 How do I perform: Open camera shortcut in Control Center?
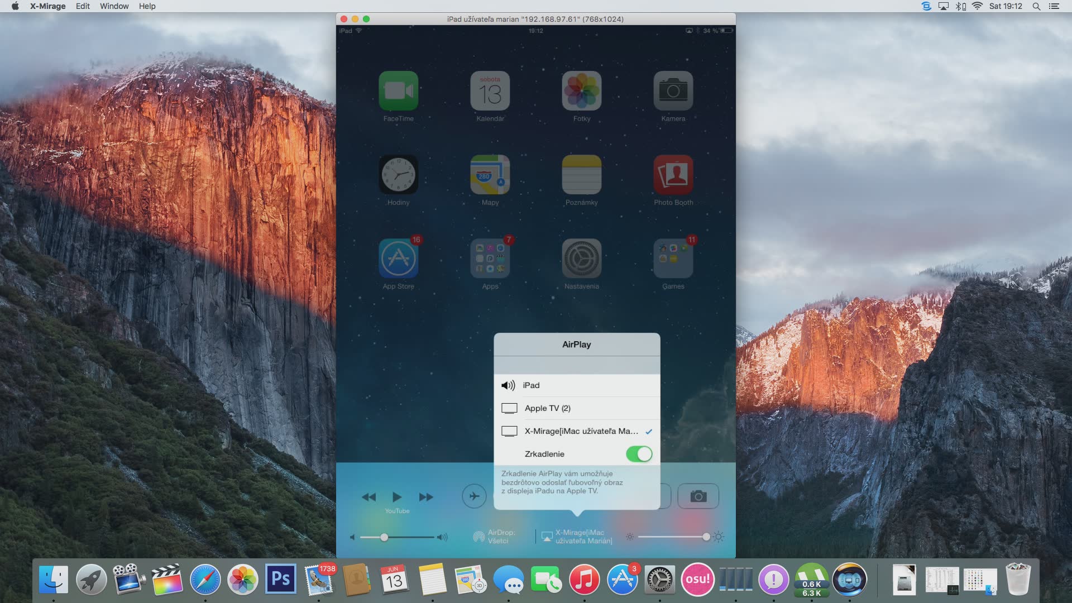pyautogui.click(x=698, y=496)
